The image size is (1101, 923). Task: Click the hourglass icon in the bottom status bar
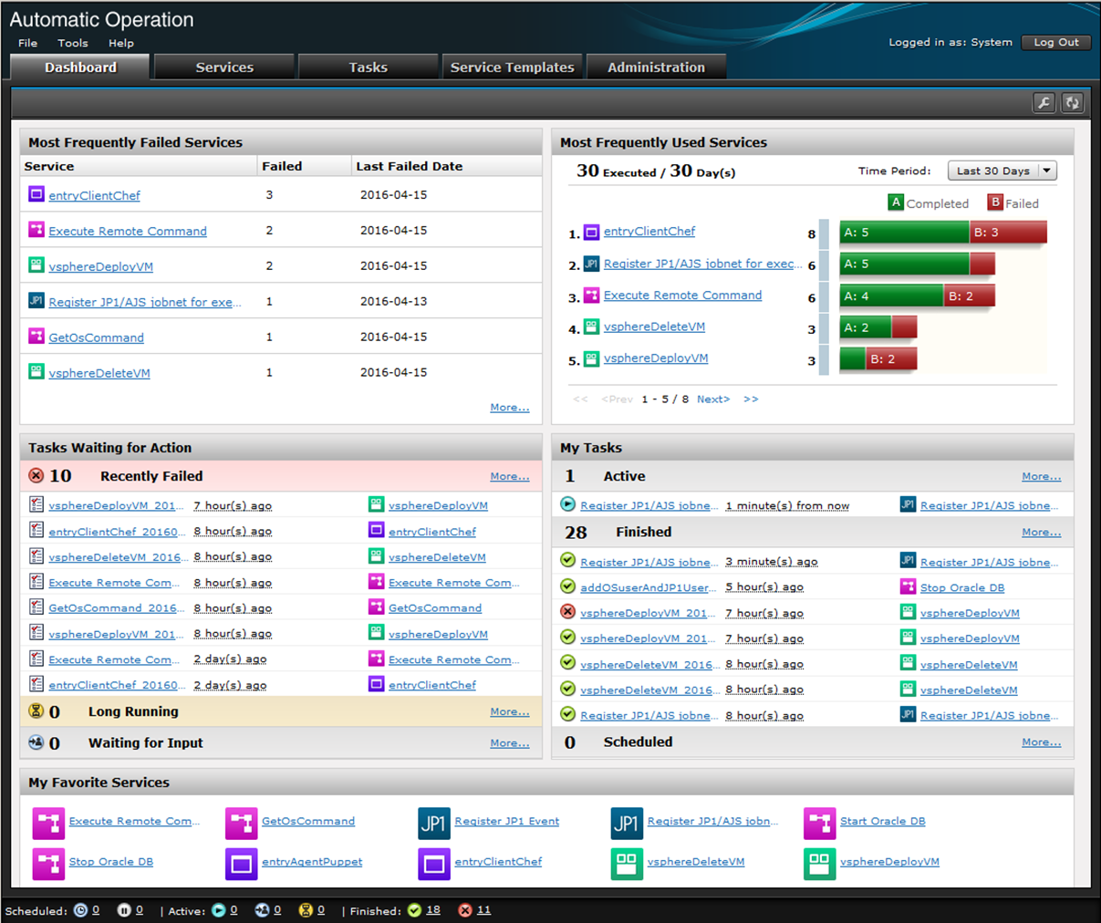[306, 910]
